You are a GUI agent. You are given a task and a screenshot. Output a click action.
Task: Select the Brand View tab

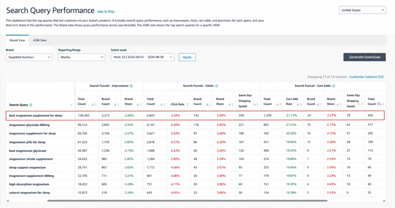coord(17,40)
